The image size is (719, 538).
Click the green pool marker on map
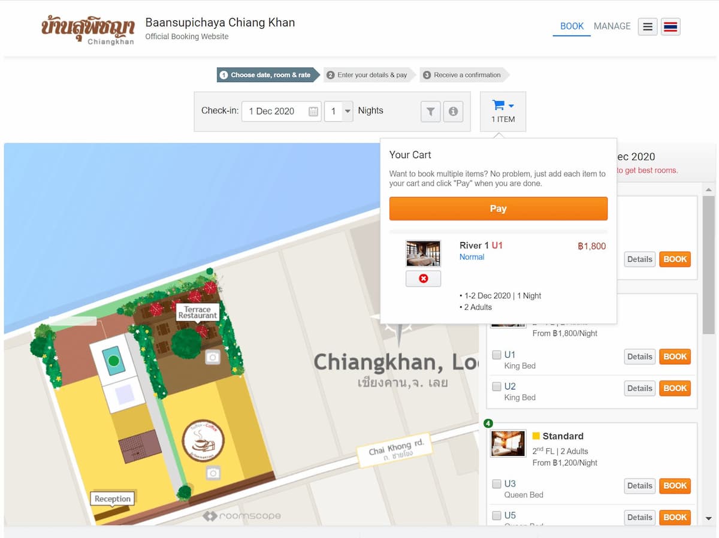(x=114, y=361)
